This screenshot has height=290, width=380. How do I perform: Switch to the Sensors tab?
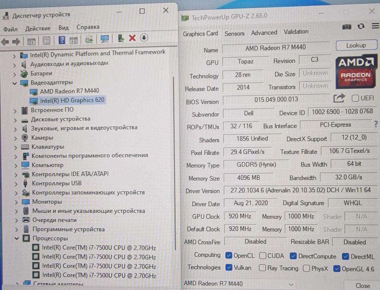234,34
